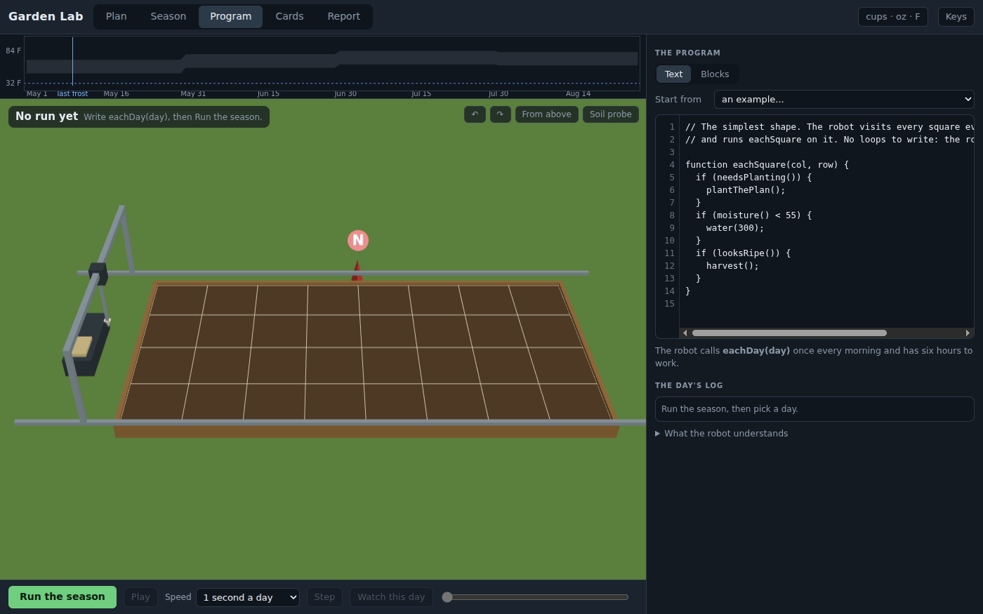Select the Program tab
Viewport: 983px width, 614px height.
230,17
